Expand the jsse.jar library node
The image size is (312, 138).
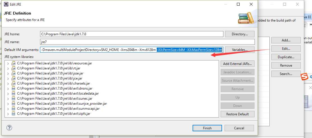click(x=8, y=73)
